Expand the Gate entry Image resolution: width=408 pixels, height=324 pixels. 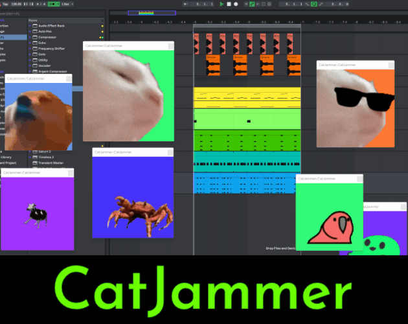[x=30, y=54]
